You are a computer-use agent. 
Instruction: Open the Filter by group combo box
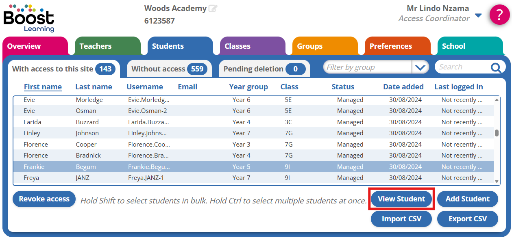coord(367,67)
